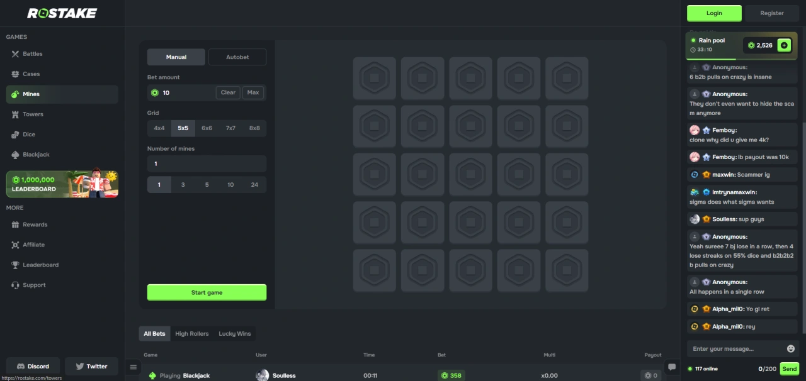Click the Rostake logo
Image resolution: width=806 pixels, height=381 pixels.
62,13
